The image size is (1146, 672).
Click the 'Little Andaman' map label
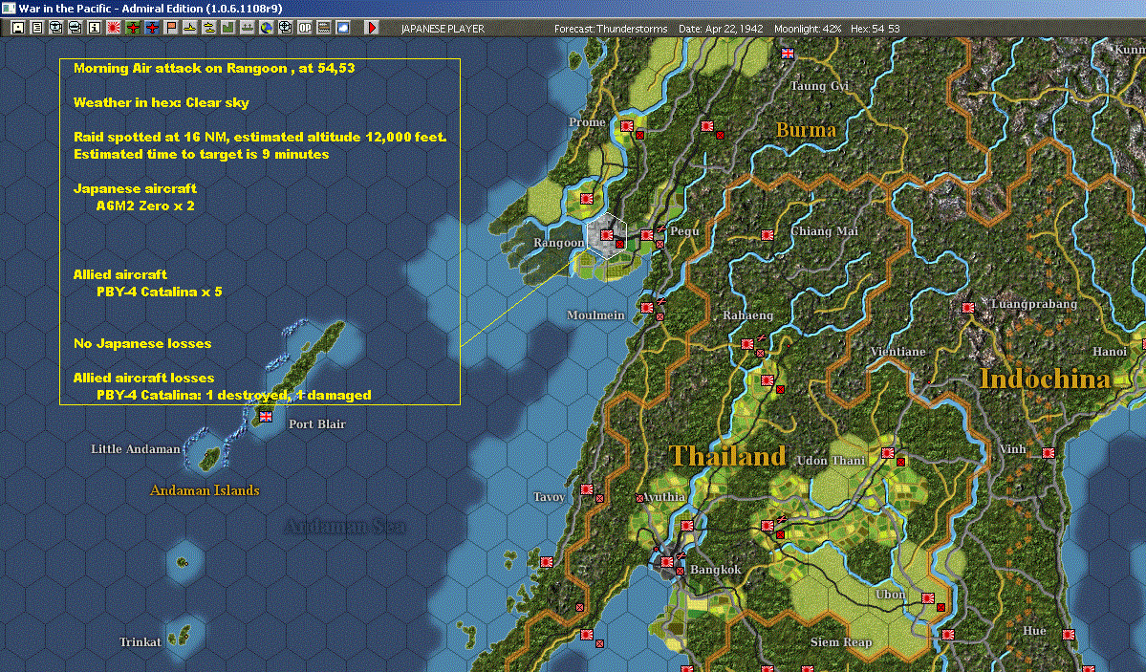(135, 449)
